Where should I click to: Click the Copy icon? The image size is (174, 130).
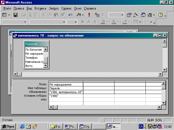50,15
